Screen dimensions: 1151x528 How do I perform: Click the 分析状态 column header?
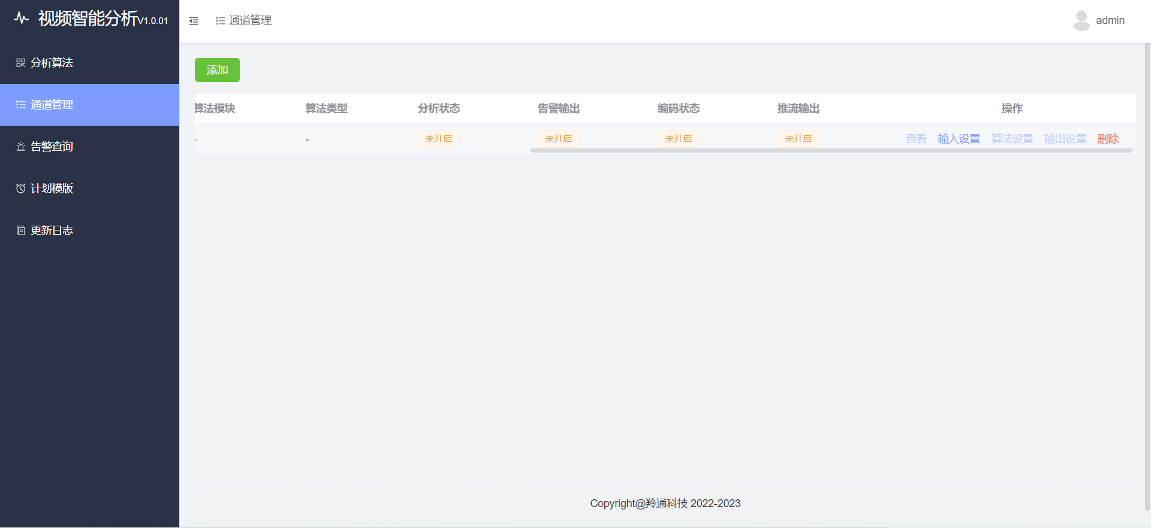click(x=439, y=108)
